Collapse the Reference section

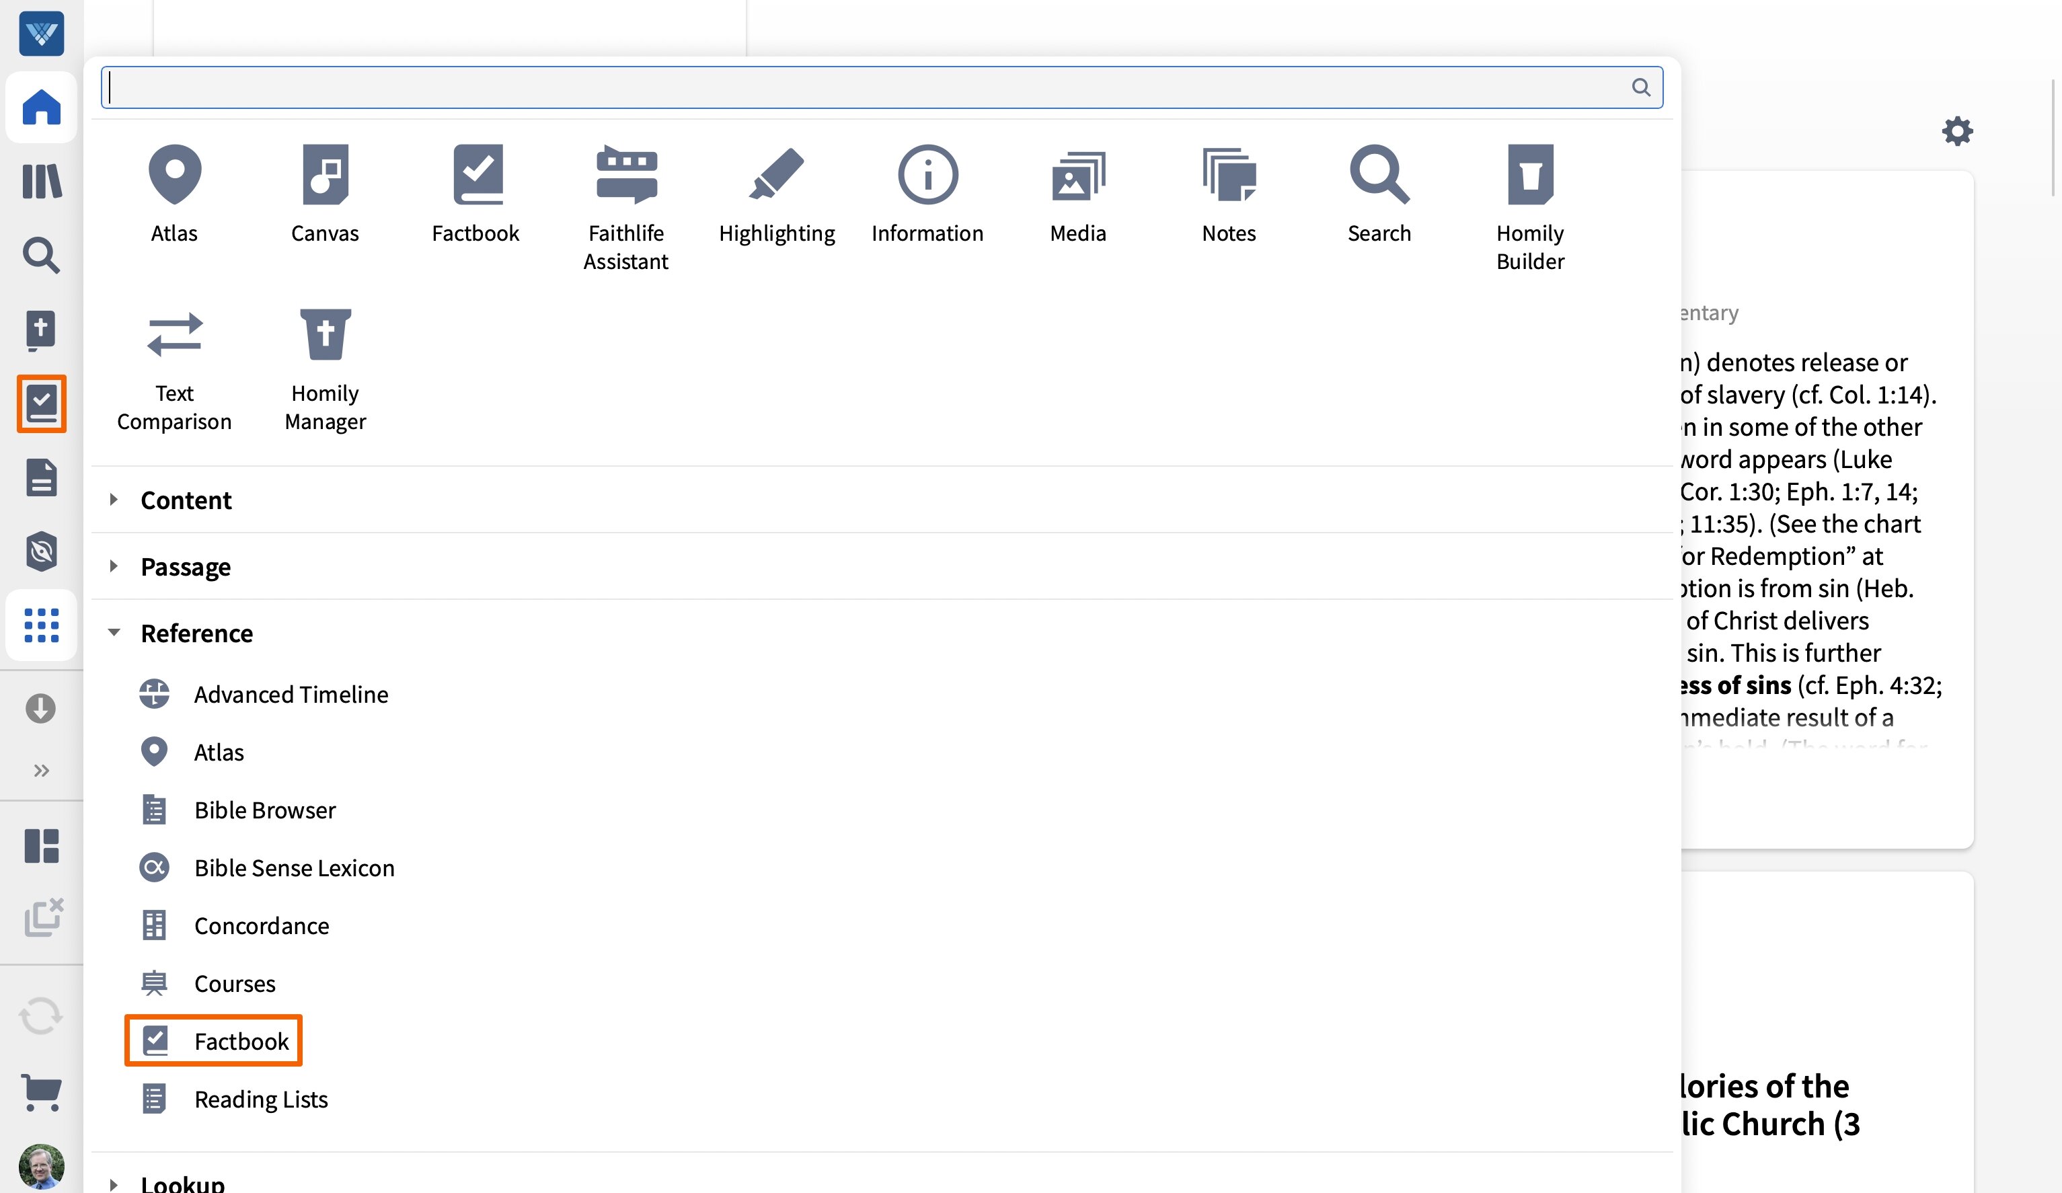196,633
